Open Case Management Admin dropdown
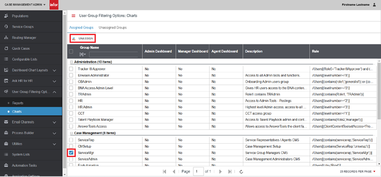 point(25,5)
